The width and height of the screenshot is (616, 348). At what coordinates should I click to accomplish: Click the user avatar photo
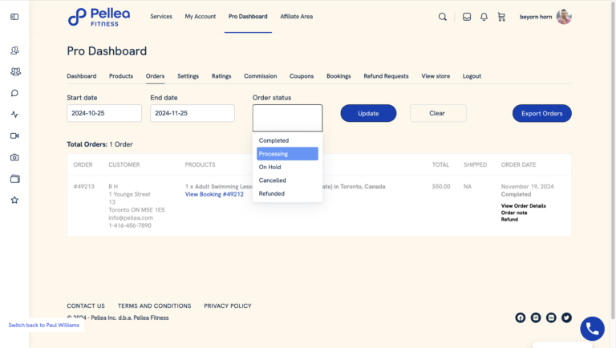pos(564,17)
